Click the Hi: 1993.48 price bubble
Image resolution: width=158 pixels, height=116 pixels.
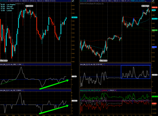pyautogui.click(x=29, y=6)
